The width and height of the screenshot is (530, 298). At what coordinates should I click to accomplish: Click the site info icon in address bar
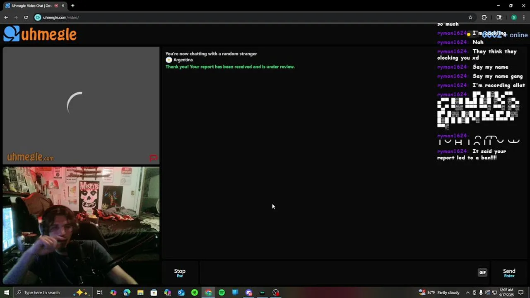coord(38,17)
